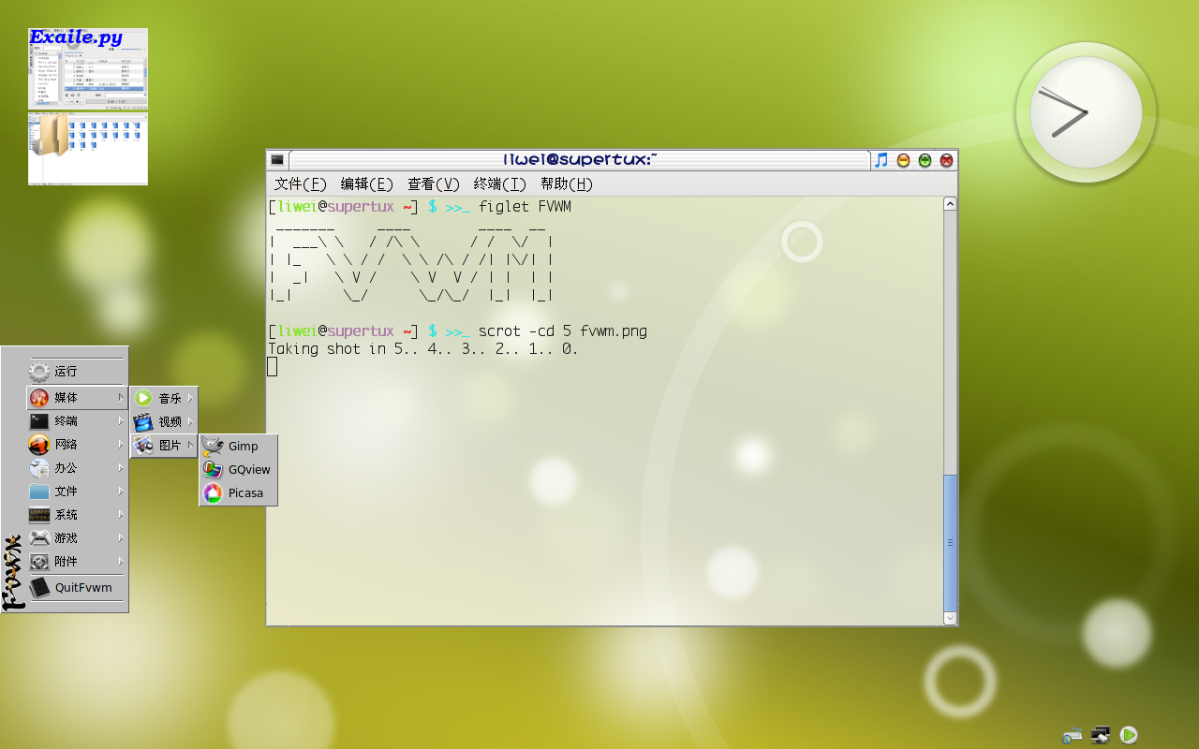Screen dimensions: 1199x749
Task: Click the network monitors tray icon
Action: 1102,735
